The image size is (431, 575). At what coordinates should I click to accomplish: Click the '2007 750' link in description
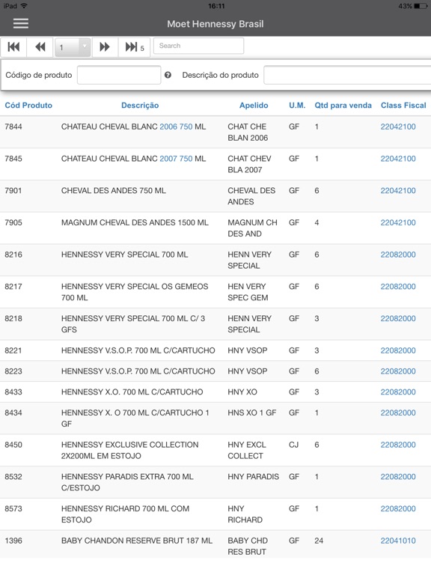(x=176, y=159)
